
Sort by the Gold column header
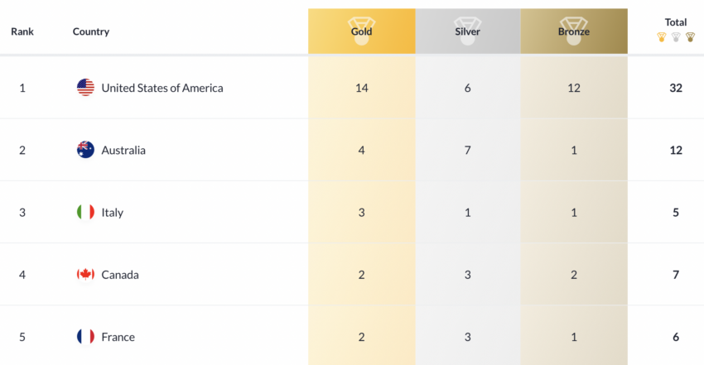(361, 31)
